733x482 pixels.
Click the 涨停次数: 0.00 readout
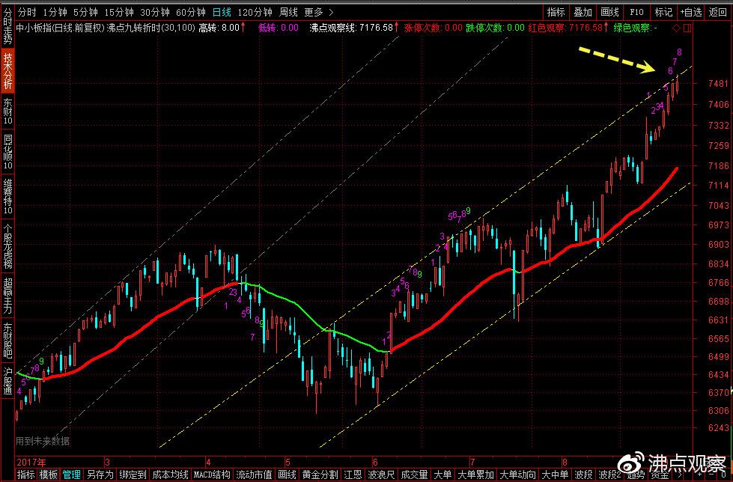pos(433,28)
